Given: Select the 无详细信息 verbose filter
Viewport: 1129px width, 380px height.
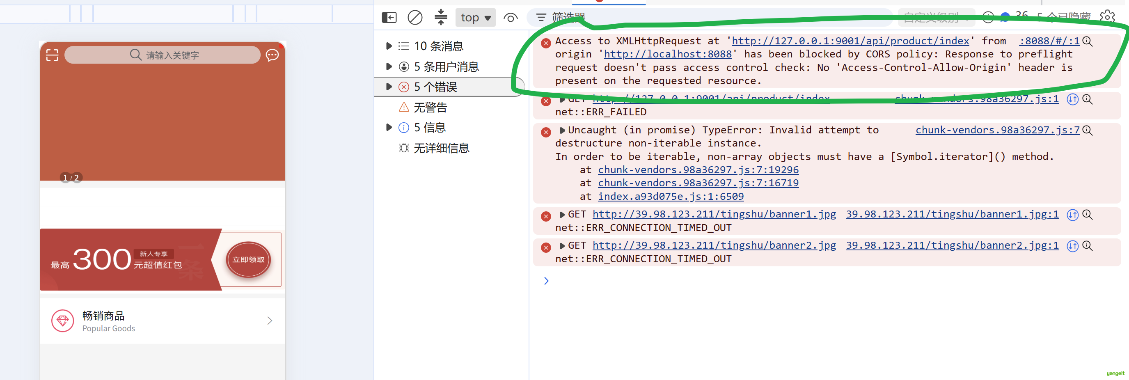Looking at the screenshot, I should [434, 148].
